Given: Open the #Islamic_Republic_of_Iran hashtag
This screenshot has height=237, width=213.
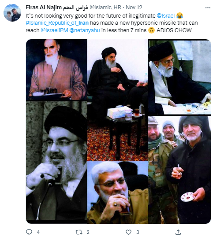Looking at the screenshot, I should point(57,23).
